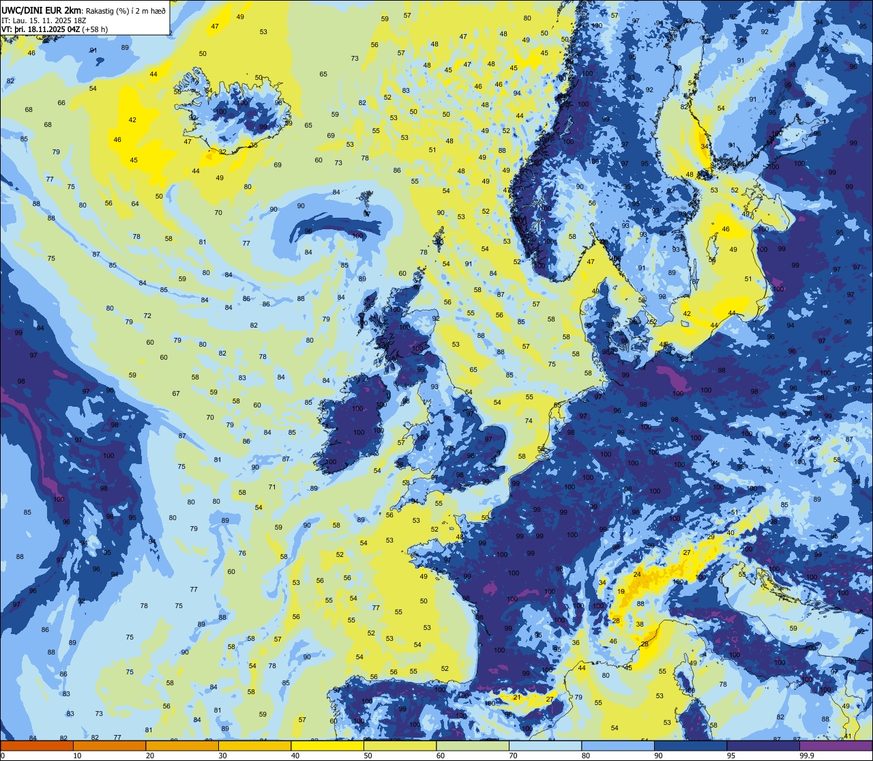Screen dimensions: 873x761
Task: Select the 50–60 yellow-green legend segment
Action: pyautogui.click(x=400, y=746)
